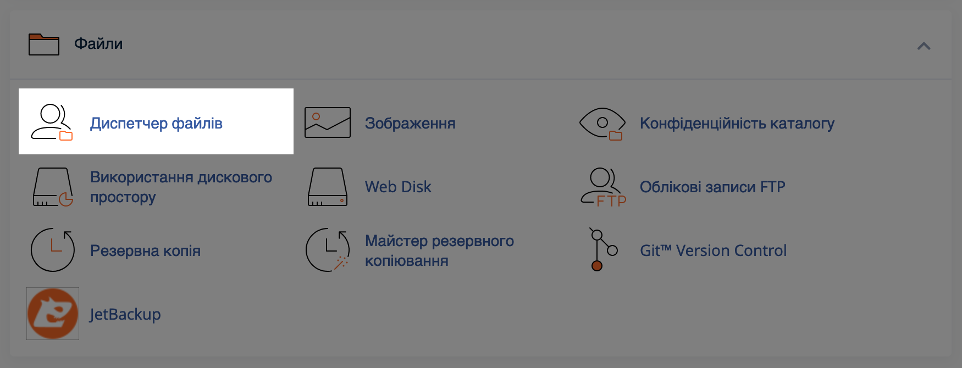Open the FTP accounts icon
Image resolution: width=962 pixels, height=368 pixels.
click(x=603, y=187)
